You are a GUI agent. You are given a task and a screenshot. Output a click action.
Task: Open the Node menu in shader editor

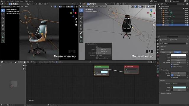coord(53,62)
